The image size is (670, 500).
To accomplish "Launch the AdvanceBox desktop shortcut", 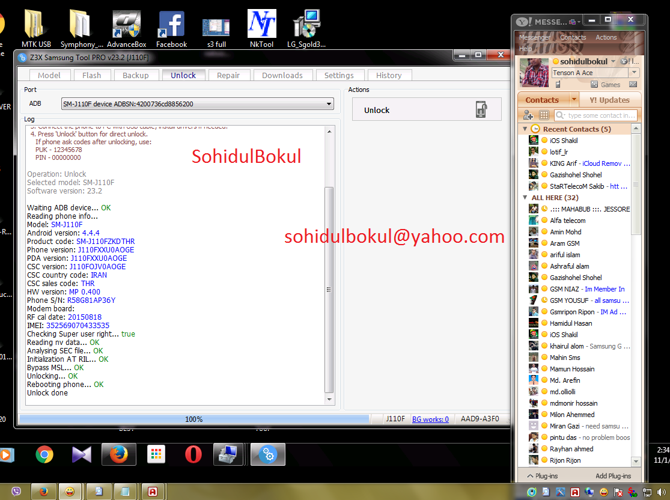I will (126, 29).
